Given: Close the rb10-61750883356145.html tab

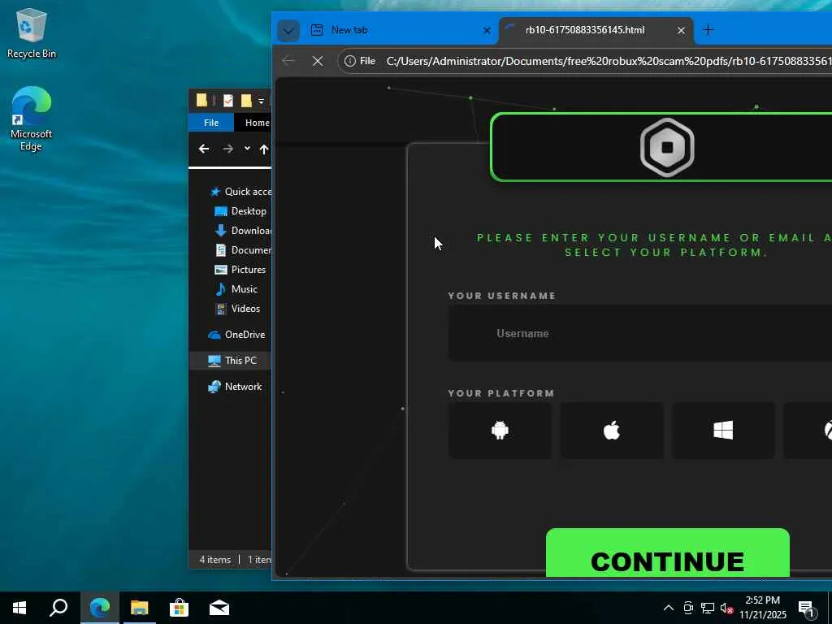Looking at the screenshot, I should click(681, 31).
